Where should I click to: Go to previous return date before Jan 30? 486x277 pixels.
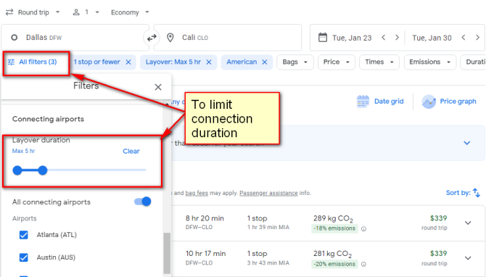[464, 38]
